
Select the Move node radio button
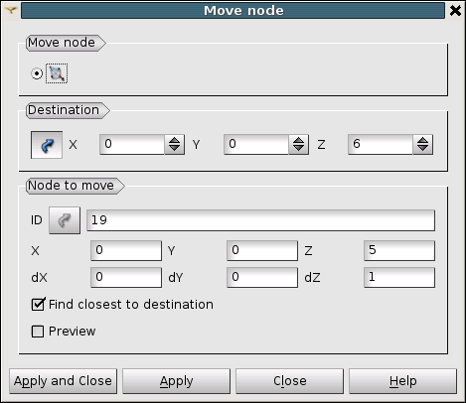pyautogui.click(x=37, y=73)
